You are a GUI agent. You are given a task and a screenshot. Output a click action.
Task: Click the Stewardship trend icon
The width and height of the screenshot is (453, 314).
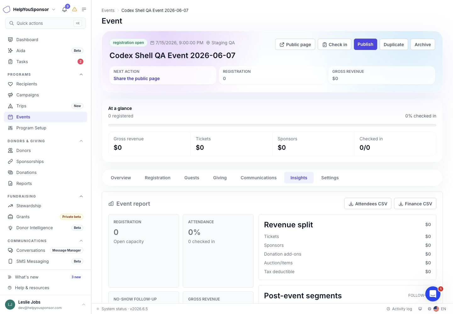coord(10,206)
